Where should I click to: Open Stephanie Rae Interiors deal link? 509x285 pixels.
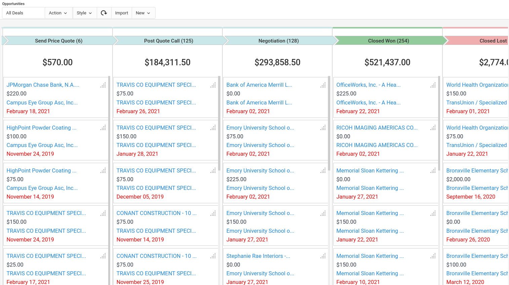pos(258,256)
